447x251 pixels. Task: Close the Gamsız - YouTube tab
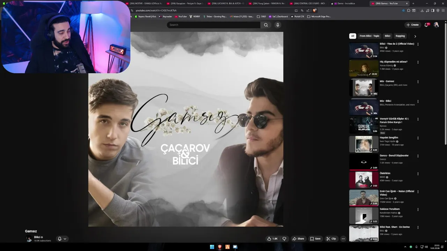pyautogui.click(x=406, y=3)
